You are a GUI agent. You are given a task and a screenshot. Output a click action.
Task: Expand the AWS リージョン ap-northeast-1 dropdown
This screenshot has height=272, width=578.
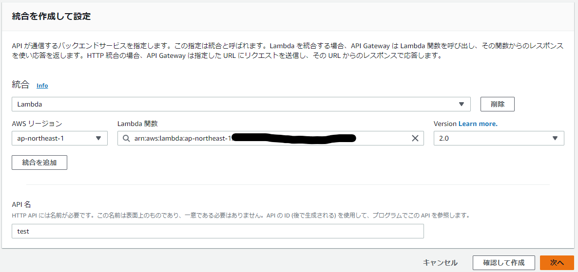point(60,138)
